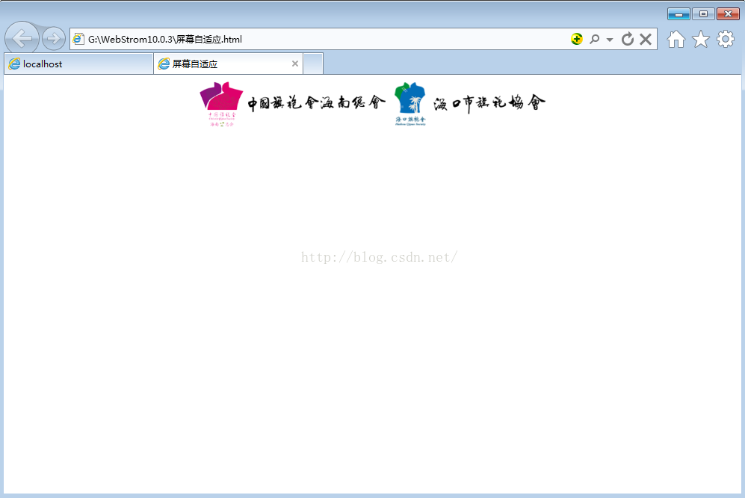Close the 屏幕自适应 tab
745x498 pixels.
point(295,64)
